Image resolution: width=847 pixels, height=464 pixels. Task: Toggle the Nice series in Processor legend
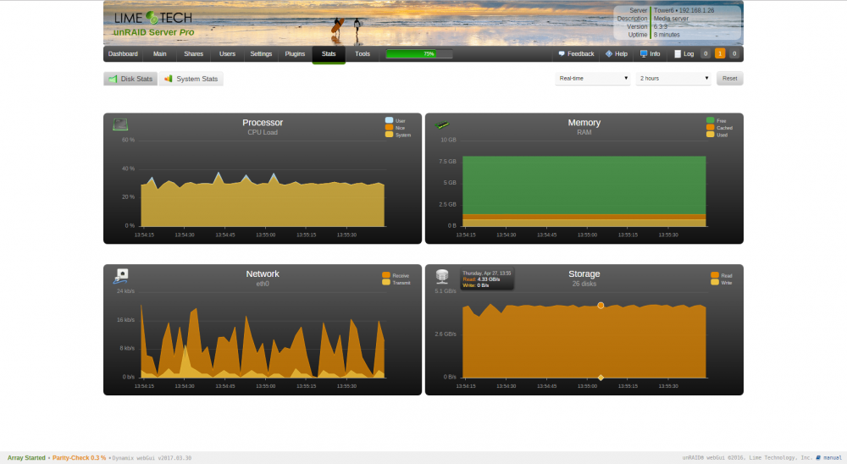[x=395, y=128]
